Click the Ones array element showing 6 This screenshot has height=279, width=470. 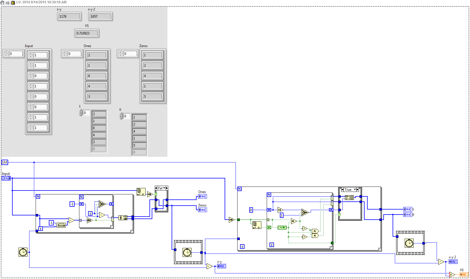pos(97,76)
